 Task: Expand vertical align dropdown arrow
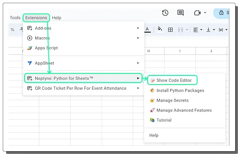pyautogui.click(x=214, y=30)
